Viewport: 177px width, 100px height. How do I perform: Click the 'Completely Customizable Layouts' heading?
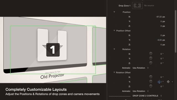tap(36, 89)
